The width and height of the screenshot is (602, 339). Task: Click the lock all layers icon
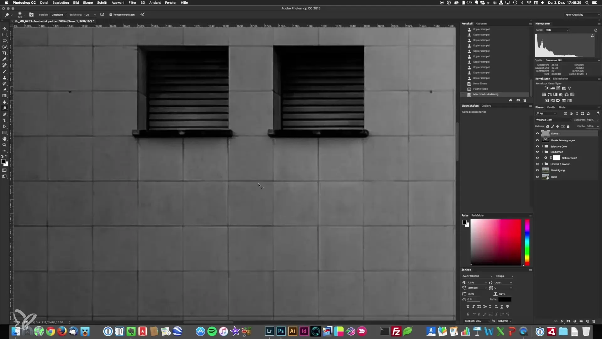pos(568,126)
